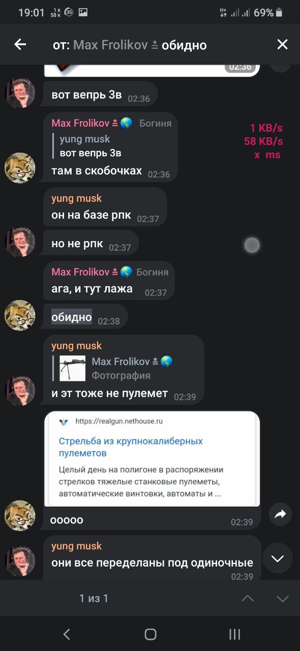Tap the Android home button
The image size is (300, 651).
[x=151, y=634]
